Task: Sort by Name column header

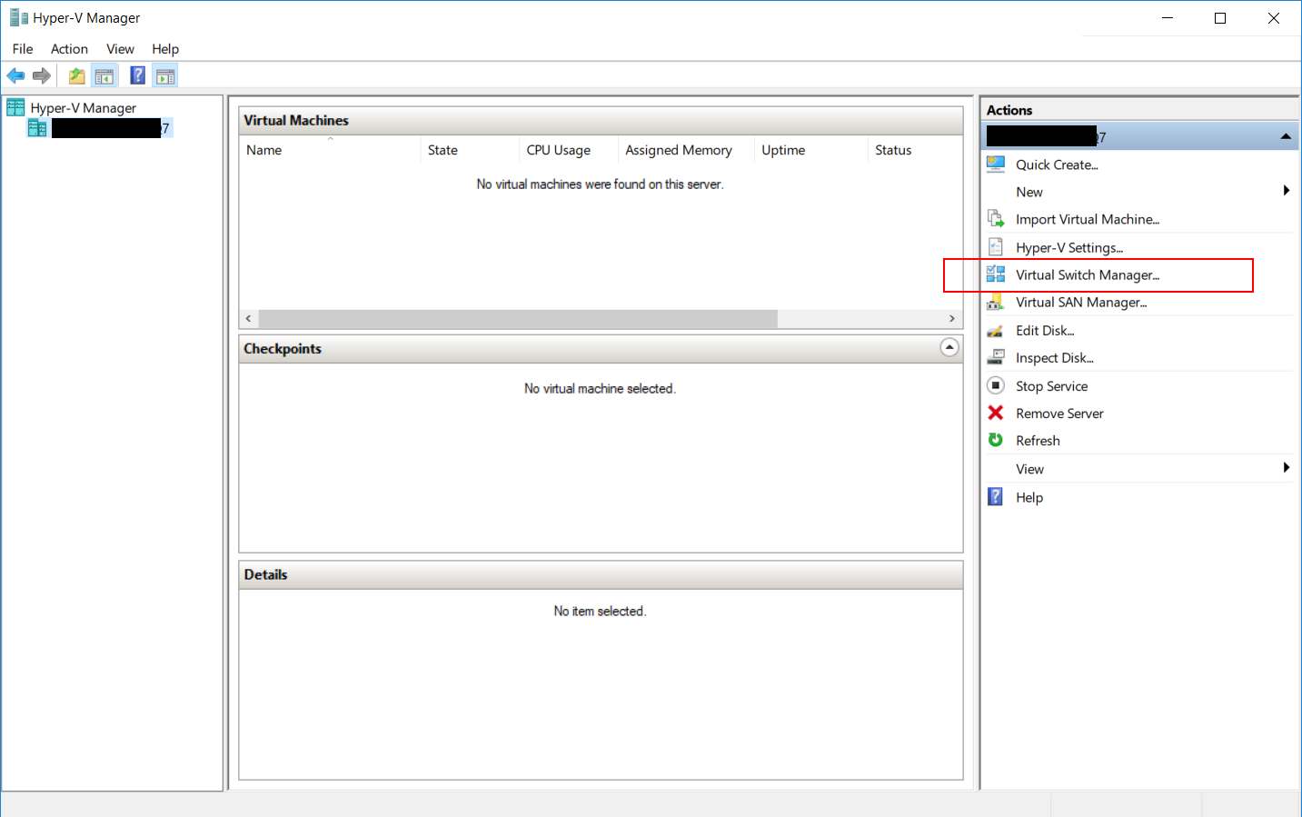Action: click(330, 150)
